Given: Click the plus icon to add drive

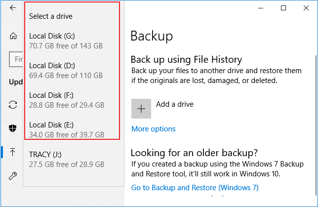Looking at the screenshot, I should (141, 109).
